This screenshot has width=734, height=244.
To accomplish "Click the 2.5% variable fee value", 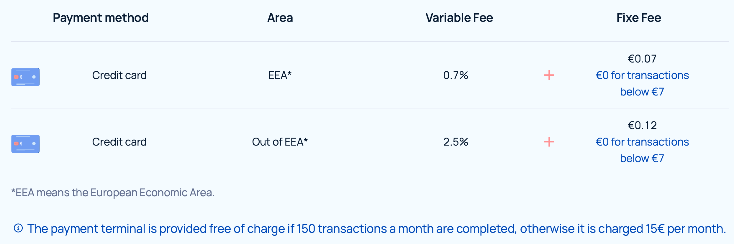I will click(x=456, y=142).
